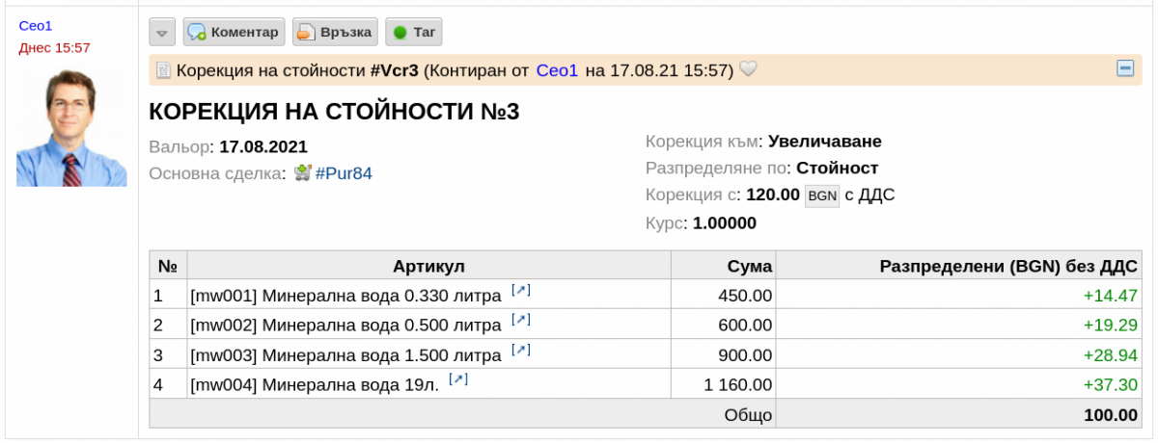1158x443 pixels.
Task: Click the Сума column header
Action: 724,266
